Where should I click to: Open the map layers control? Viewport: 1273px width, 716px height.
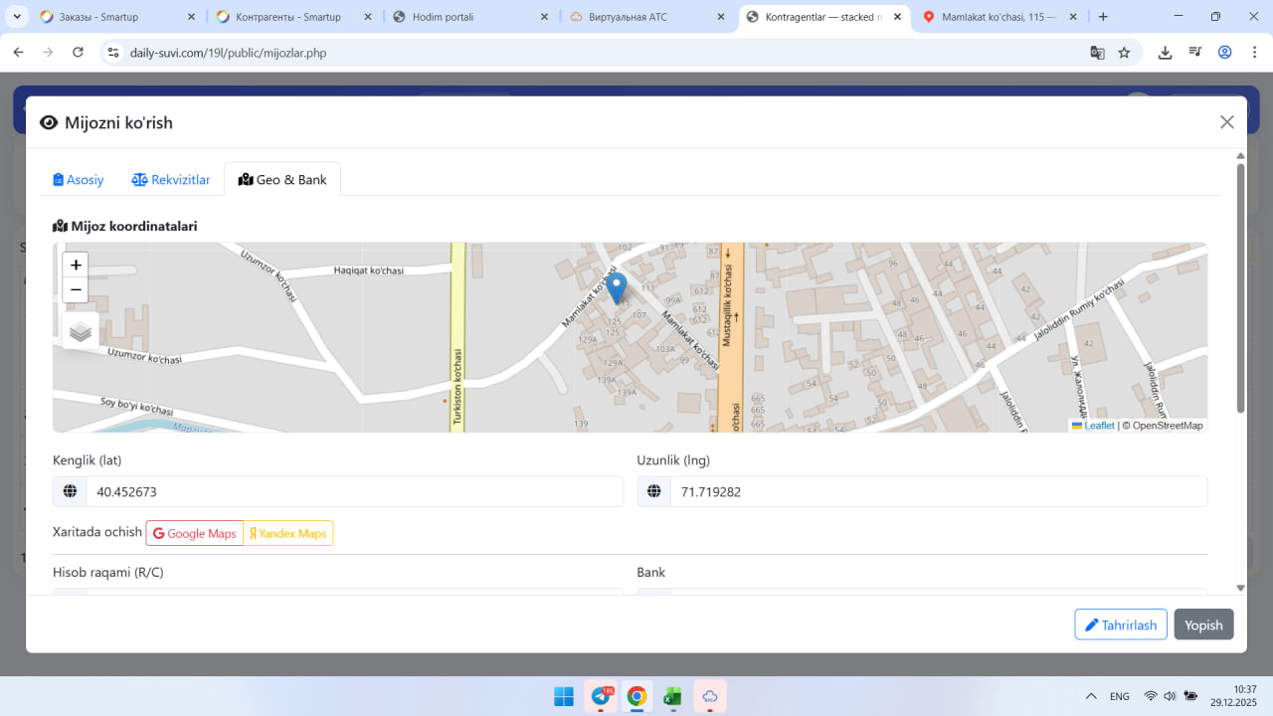81,331
